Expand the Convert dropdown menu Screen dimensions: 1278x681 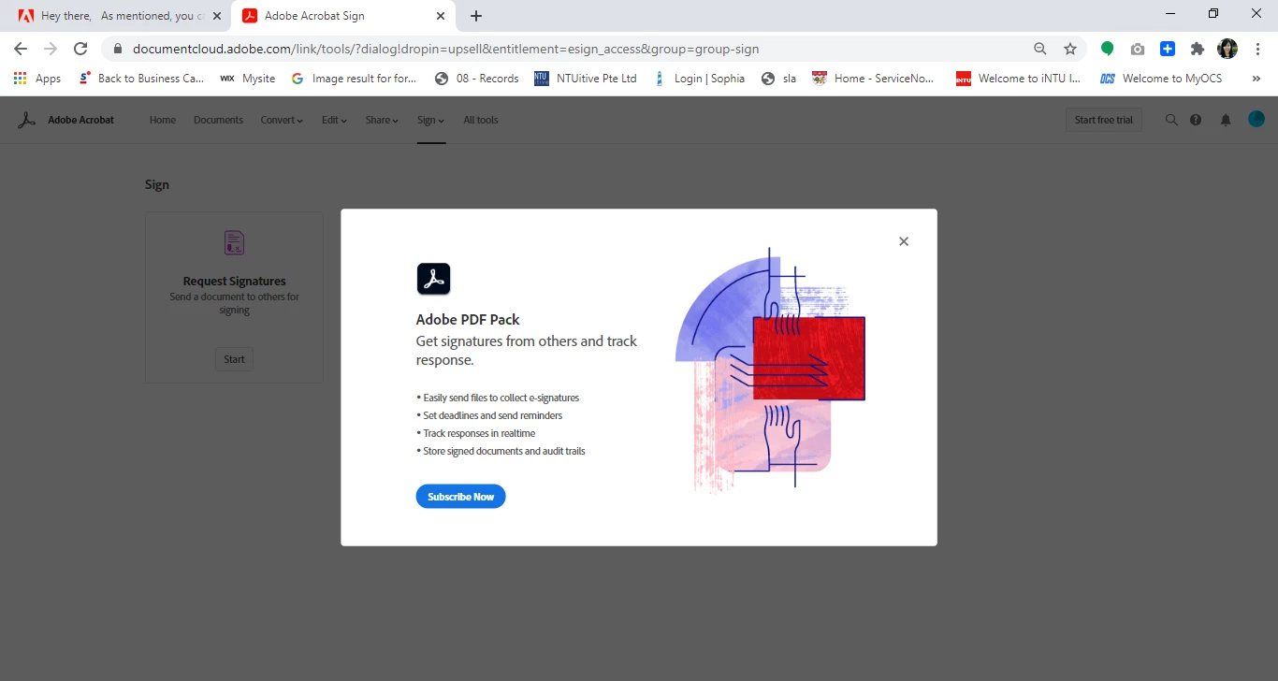(x=282, y=120)
